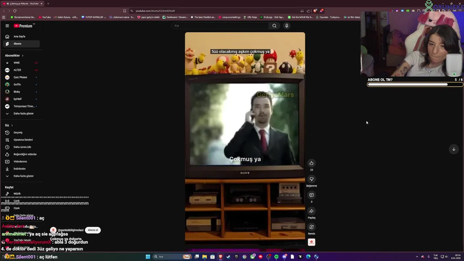Viewport: 464px width, 261px height.
Task: Dislike the Short via Beğenme
Action: pyautogui.click(x=311, y=179)
